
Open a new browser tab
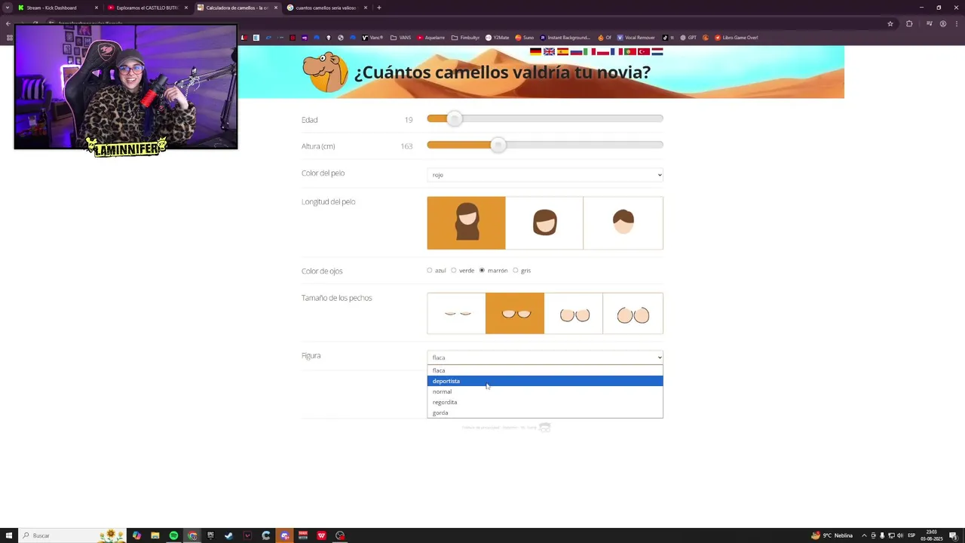(379, 8)
